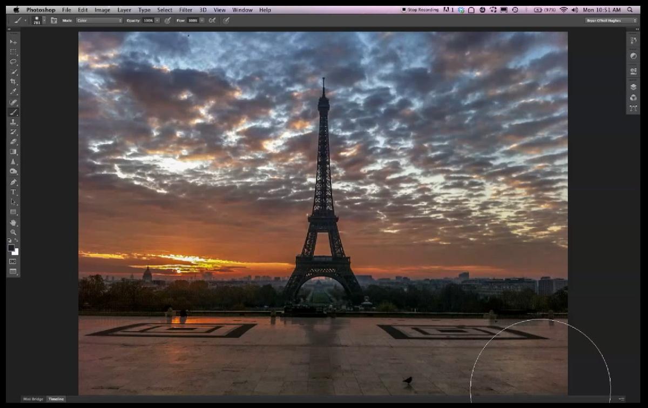
Task: Open the Wi-Fi status menu
Action: click(563, 10)
